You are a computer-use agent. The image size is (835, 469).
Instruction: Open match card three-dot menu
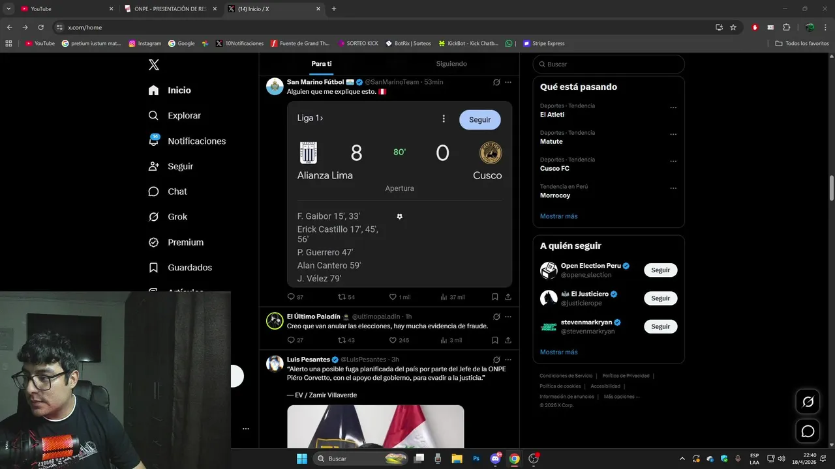click(x=444, y=119)
